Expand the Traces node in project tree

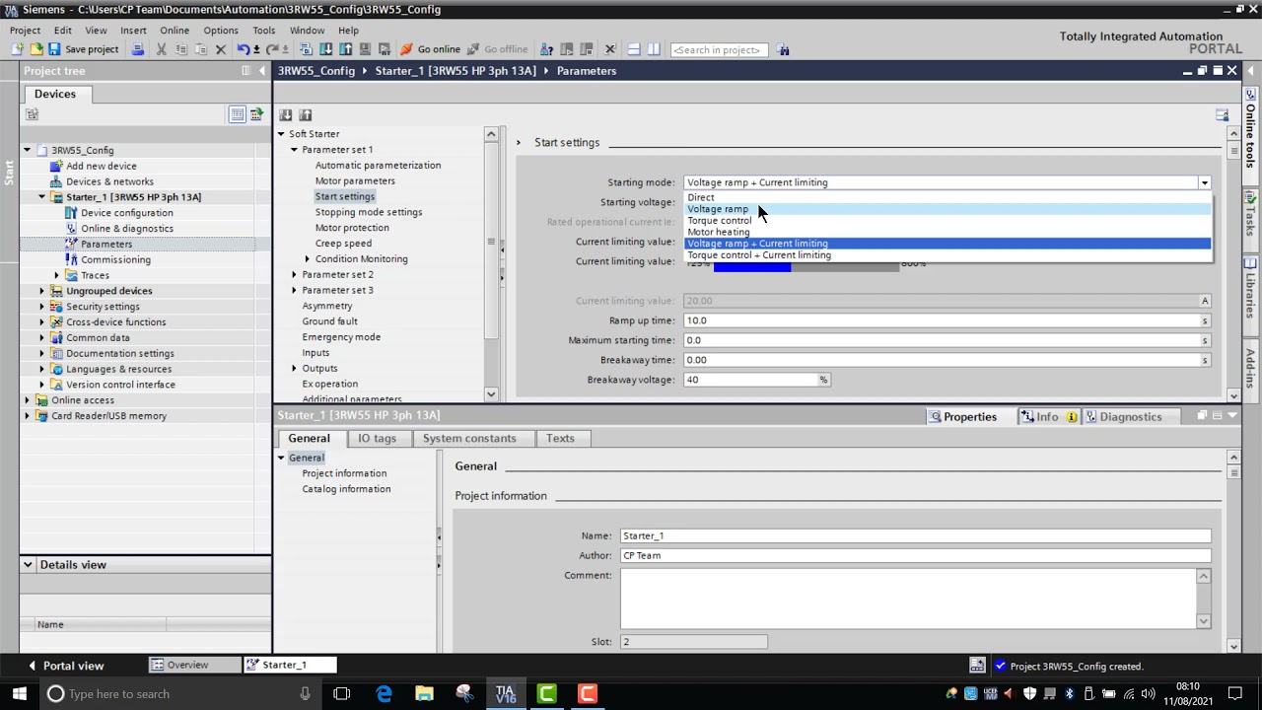pos(56,275)
